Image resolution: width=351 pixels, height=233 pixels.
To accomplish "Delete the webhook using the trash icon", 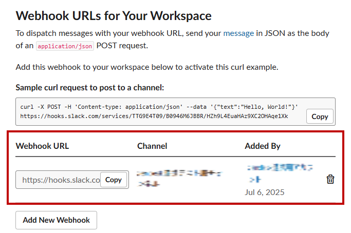I will pyautogui.click(x=330, y=179).
